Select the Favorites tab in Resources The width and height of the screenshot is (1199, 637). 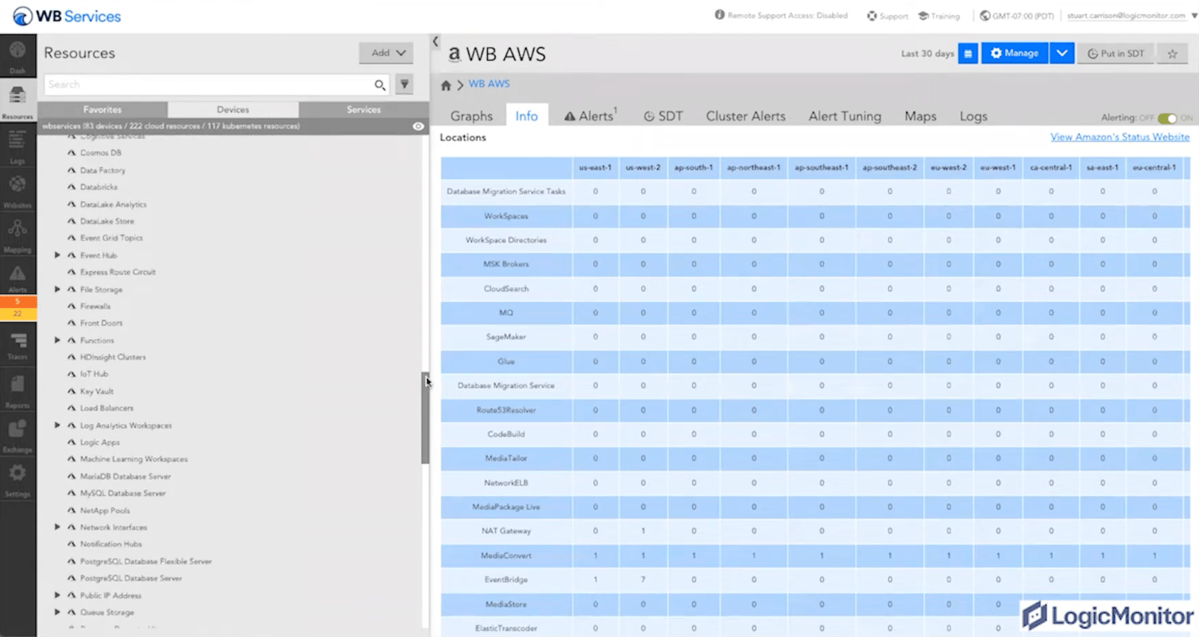coord(102,110)
